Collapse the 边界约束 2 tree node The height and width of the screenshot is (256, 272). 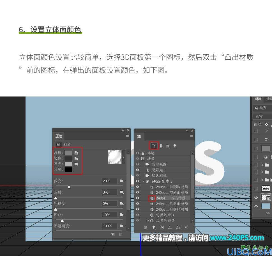click(147, 221)
